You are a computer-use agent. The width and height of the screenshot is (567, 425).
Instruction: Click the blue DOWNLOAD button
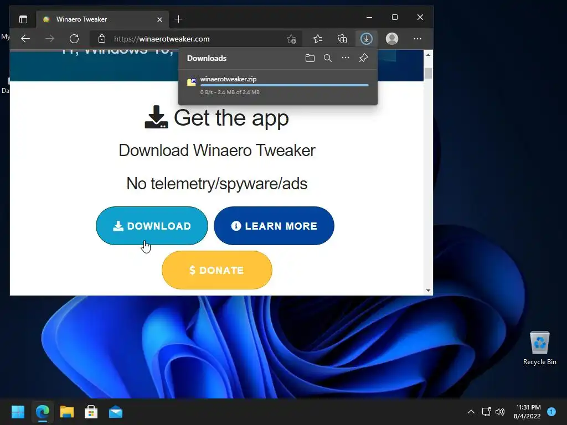(x=152, y=226)
